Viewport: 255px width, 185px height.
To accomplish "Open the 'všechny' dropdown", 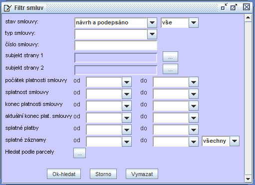I will pos(235,141).
